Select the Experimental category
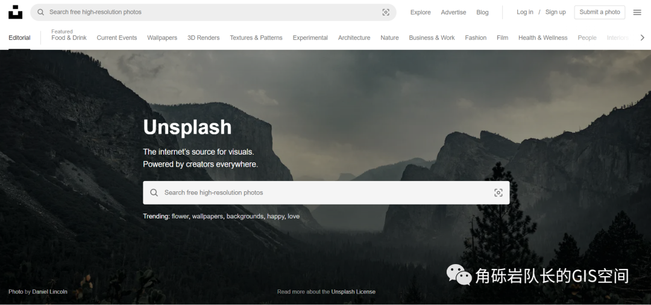 pos(310,38)
